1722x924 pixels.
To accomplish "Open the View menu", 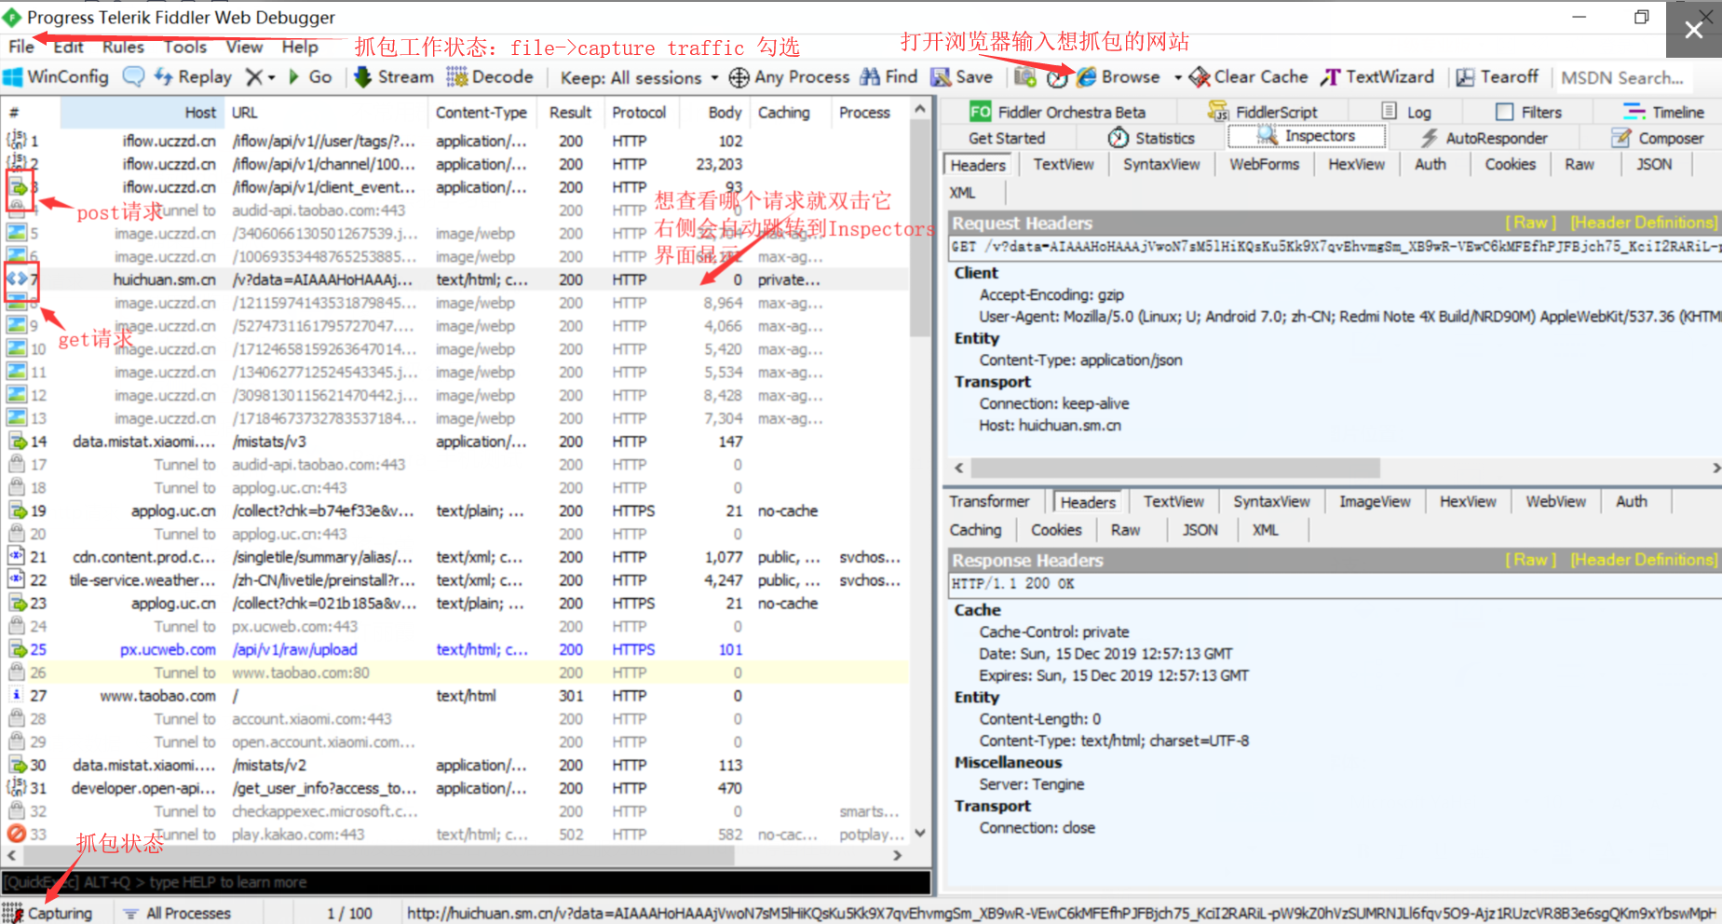I will [x=244, y=47].
